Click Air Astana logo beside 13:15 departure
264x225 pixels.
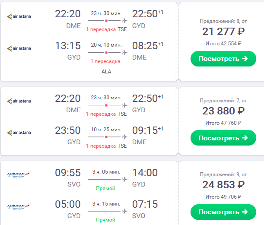pyautogui.click(x=19, y=48)
